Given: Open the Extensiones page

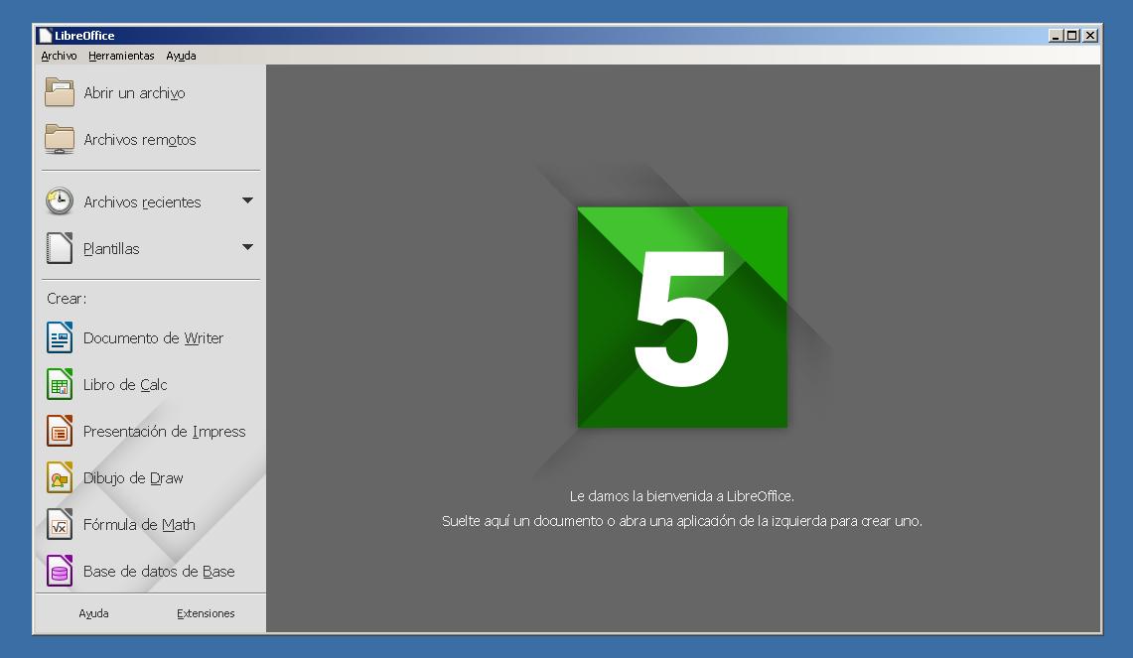Looking at the screenshot, I should tap(206, 613).
